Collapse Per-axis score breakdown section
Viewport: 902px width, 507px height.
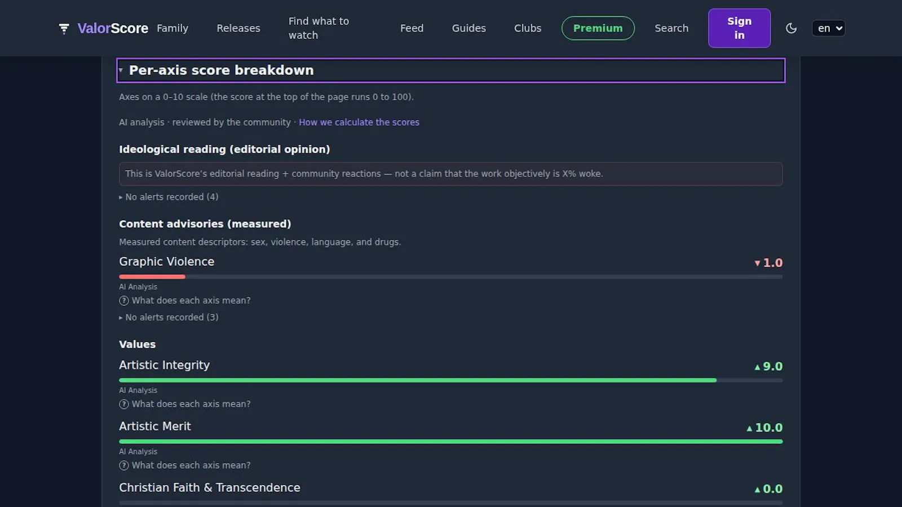(x=451, y=70)
